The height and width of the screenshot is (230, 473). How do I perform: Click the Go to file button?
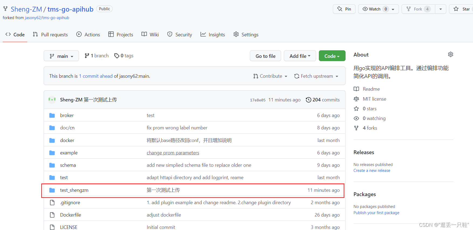[265, 56]
